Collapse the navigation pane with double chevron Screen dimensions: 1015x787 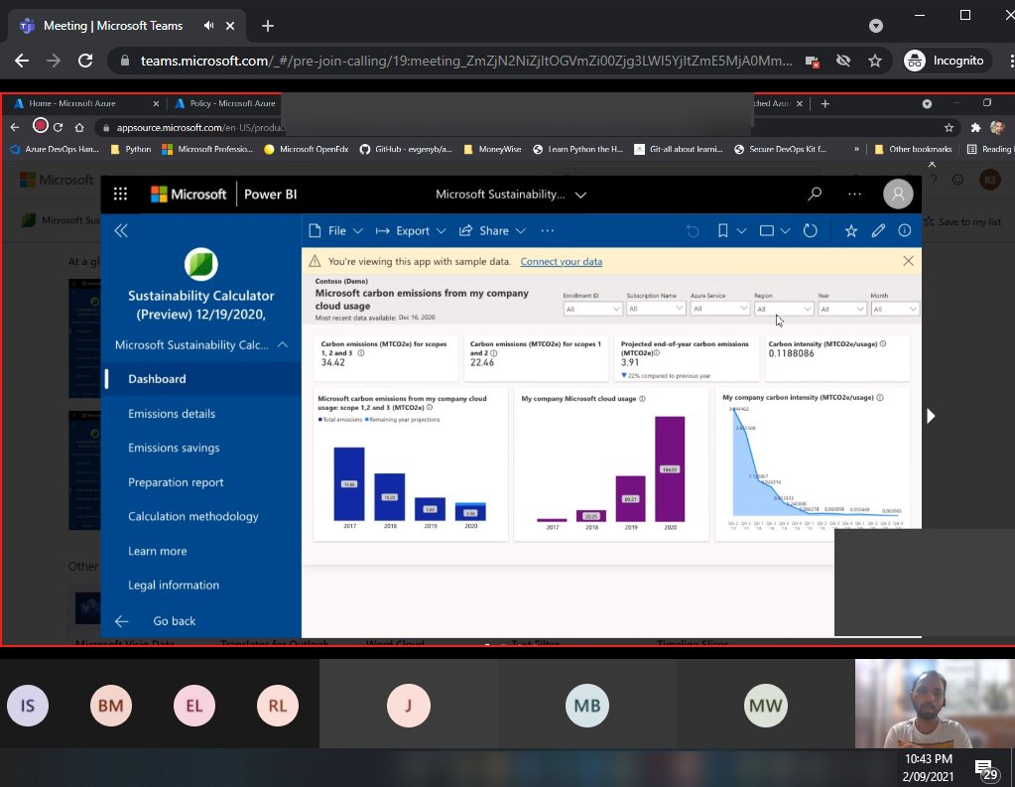coord(121,230)
